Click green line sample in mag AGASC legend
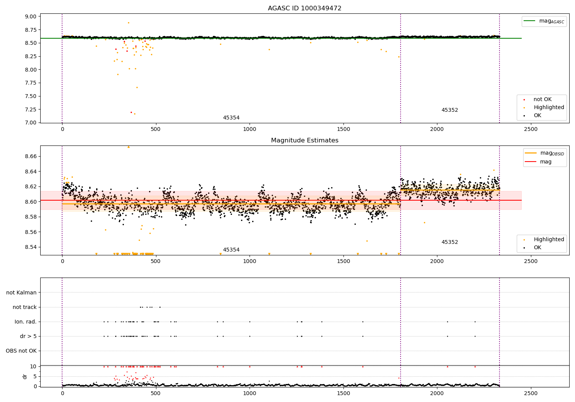This screenshot has width=575, height=402. pyautogui.click(x=529, y=21)
